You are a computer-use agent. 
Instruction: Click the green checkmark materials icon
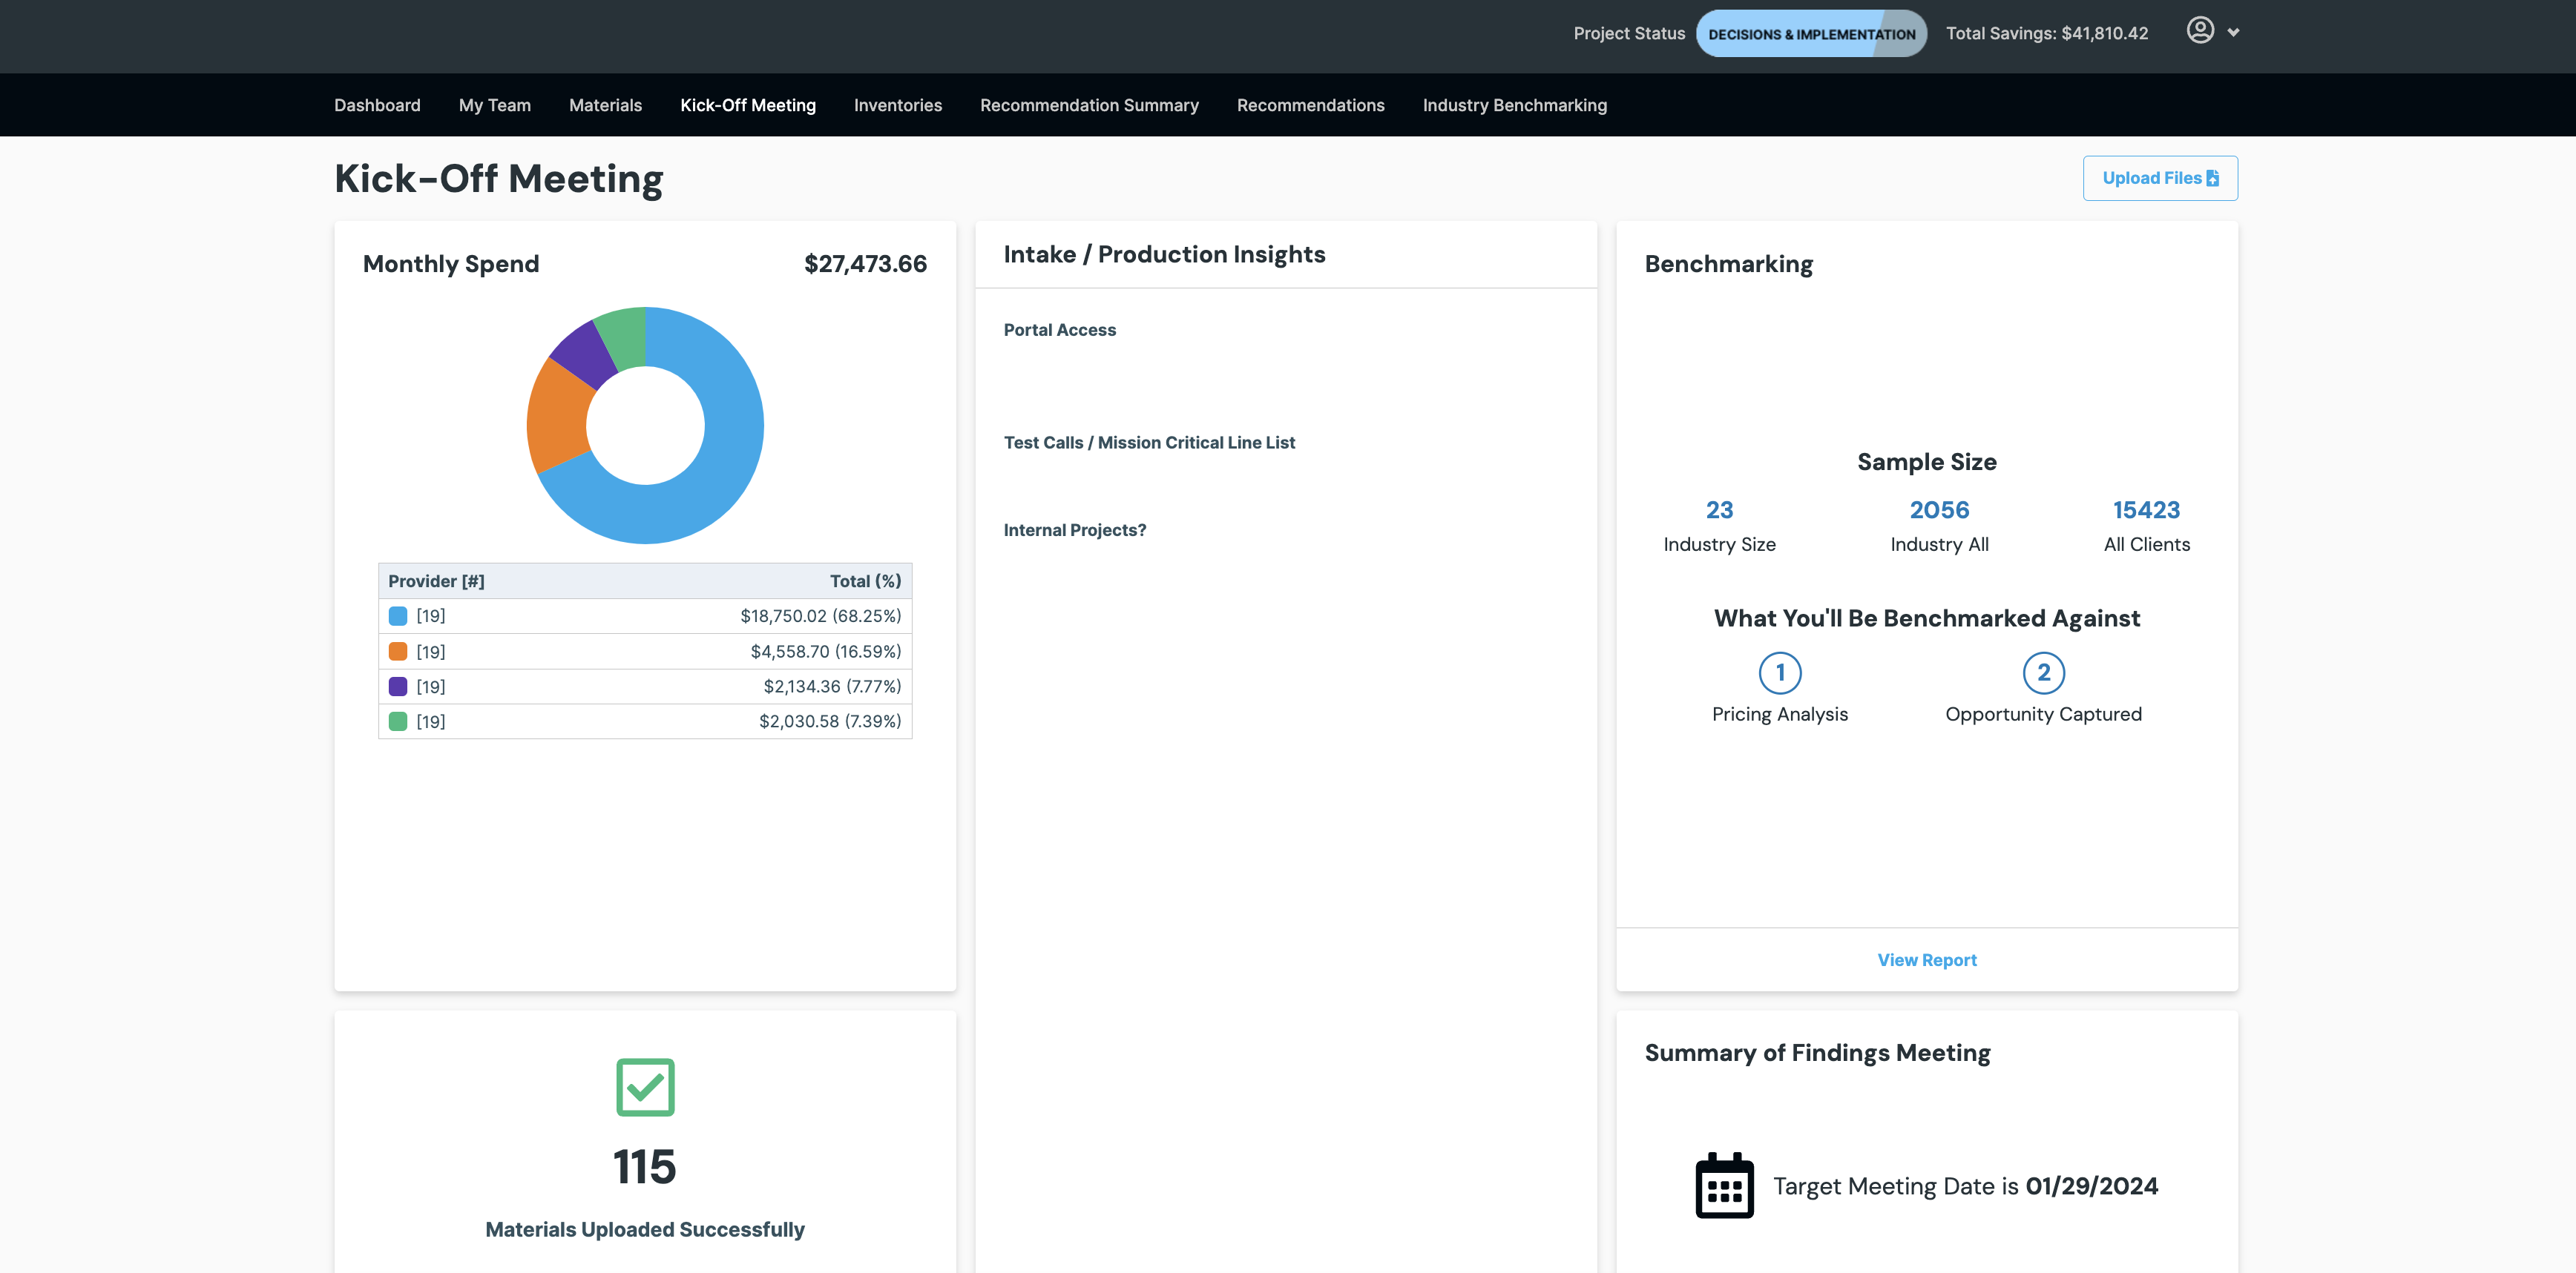coord(645,1087)
